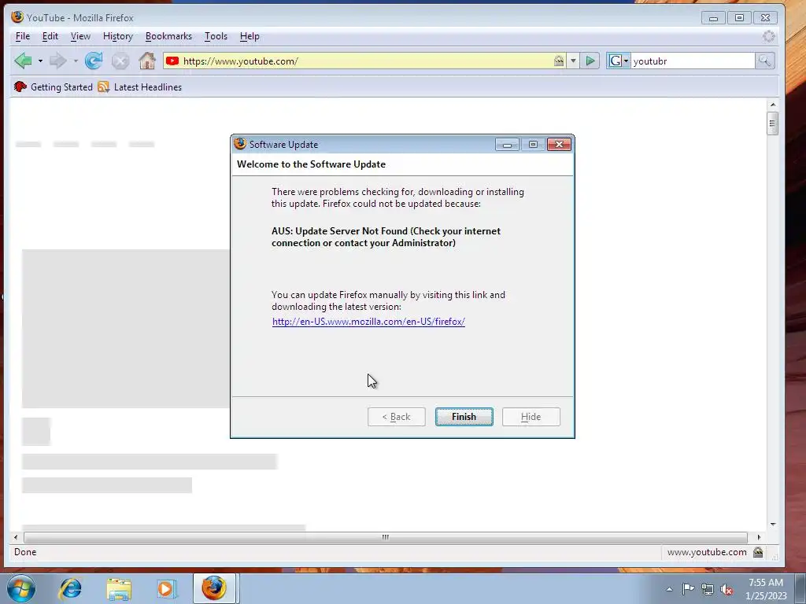Open the File menu
This screenshot has height=604, width=806.
tap(23, 36)
